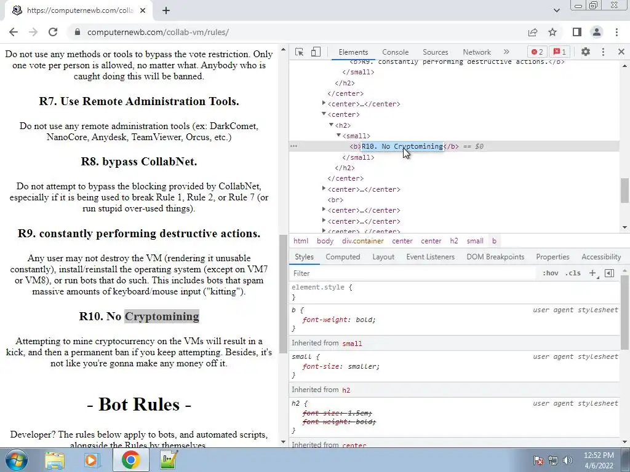Switch to the Console tab

(396, 52)
